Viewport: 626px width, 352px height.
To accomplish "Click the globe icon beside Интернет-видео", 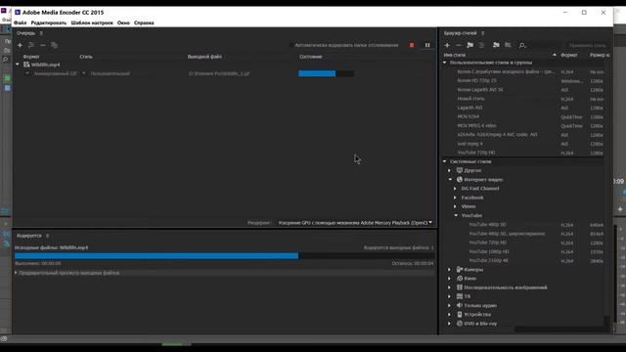I will (460, 180).
